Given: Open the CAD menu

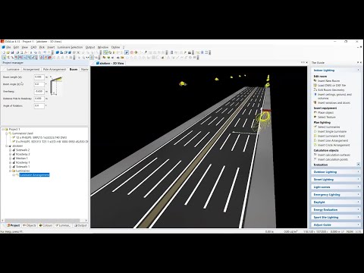Looking at the screenshot, I should pyautogui.click(x=33, y=47).
